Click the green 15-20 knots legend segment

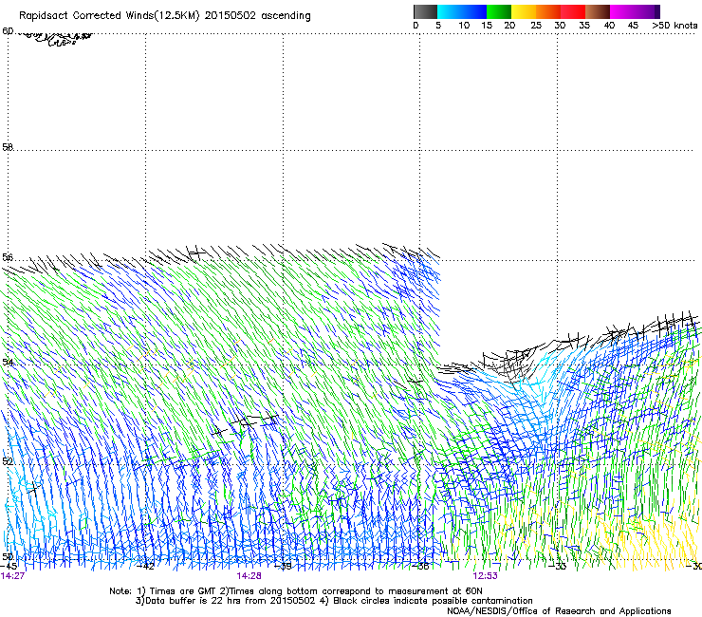click(x=499, y=11)
